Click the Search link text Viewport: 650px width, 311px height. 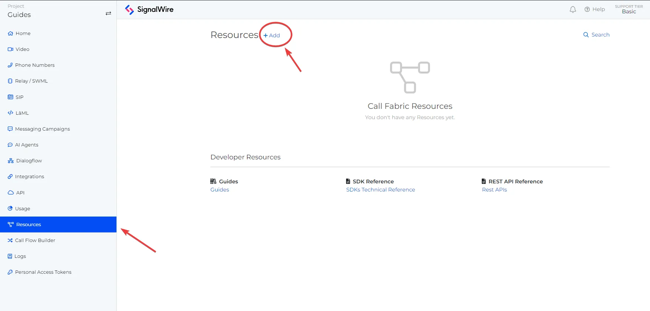click(x=600, y=35)
